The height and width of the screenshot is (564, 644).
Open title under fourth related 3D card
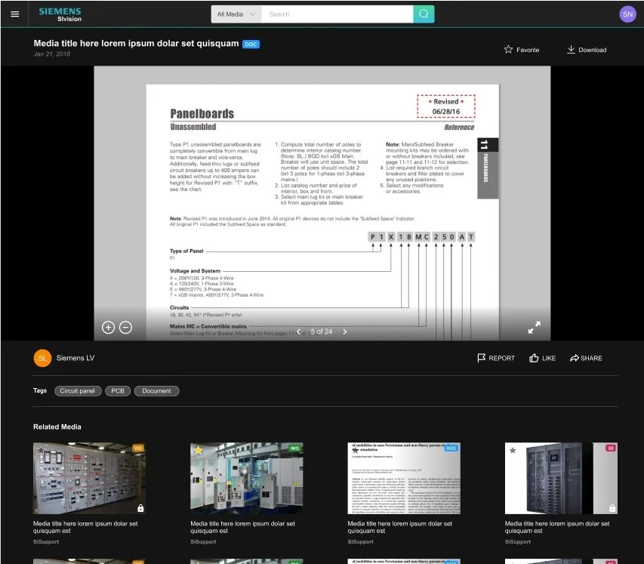pyautogui.click(x=557, y=527)
